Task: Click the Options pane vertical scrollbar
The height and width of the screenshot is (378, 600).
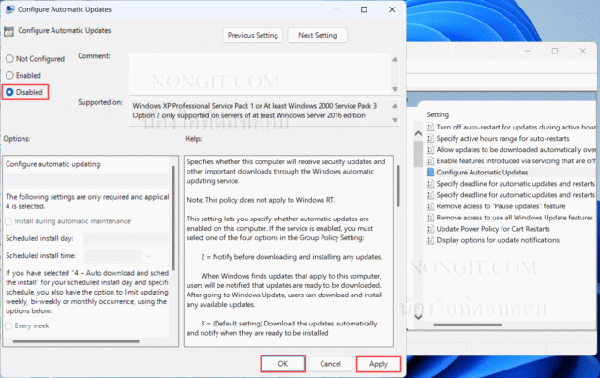Action: point(173,219)
